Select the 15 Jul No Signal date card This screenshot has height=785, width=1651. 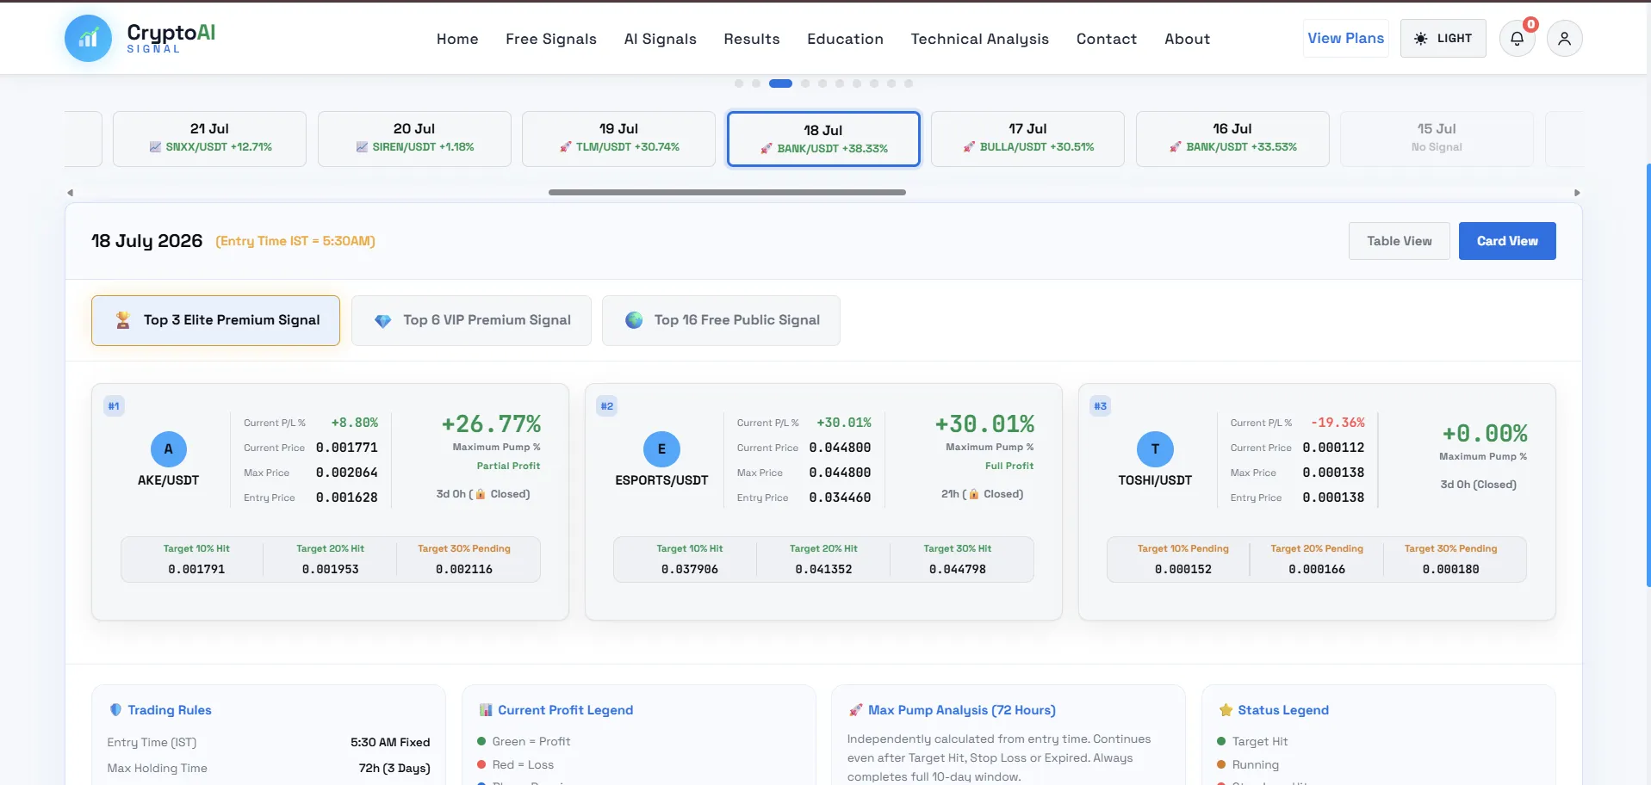pyautogui.click(x=1437, y=139)
